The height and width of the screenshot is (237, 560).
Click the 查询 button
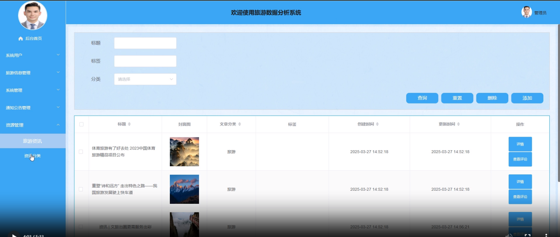pyautogui.click(x=422, y=98)
